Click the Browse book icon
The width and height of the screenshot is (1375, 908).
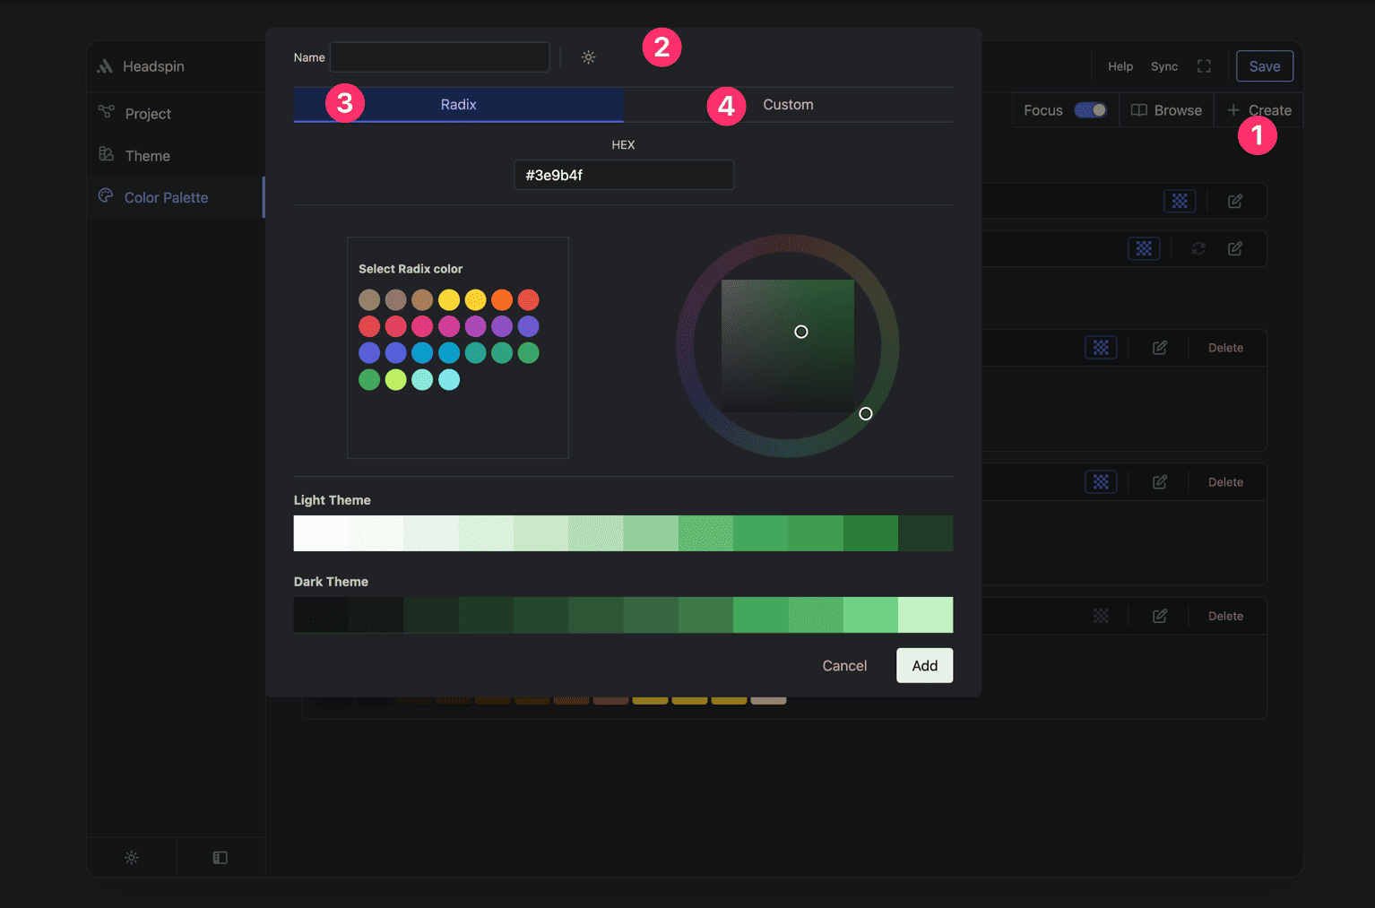click(1139, 109)
